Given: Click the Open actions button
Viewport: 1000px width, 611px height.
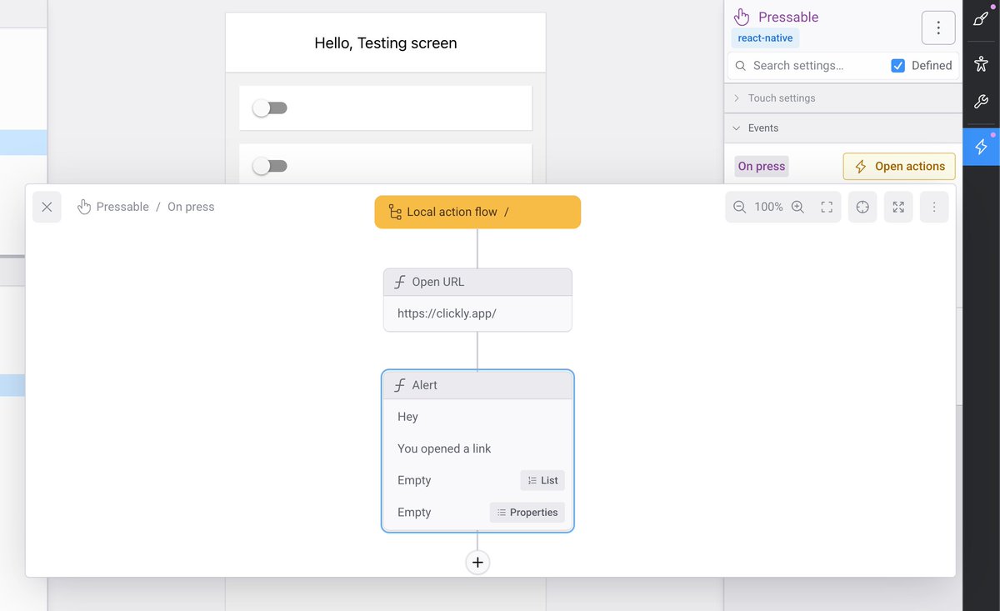Looking at the screenshot, I should click(898, 166).
